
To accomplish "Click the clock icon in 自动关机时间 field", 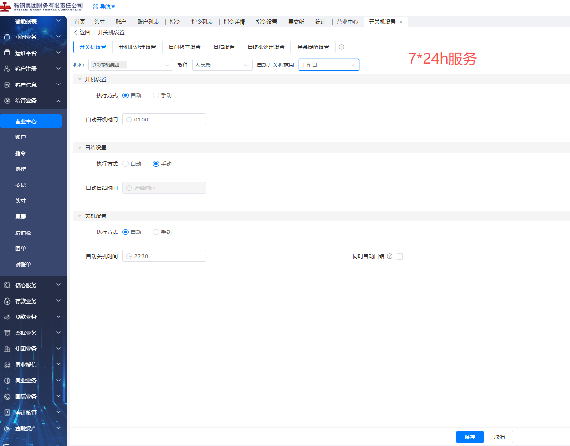I will click(x=129, y=256).
